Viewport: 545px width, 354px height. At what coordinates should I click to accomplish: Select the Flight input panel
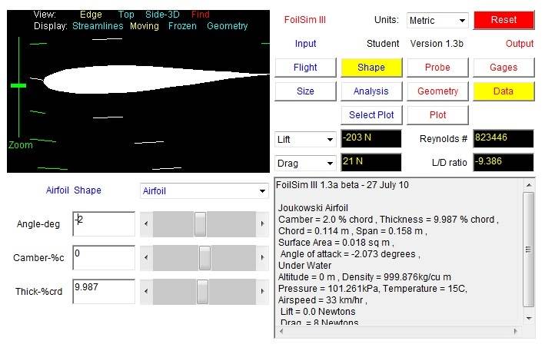[305, 68]
